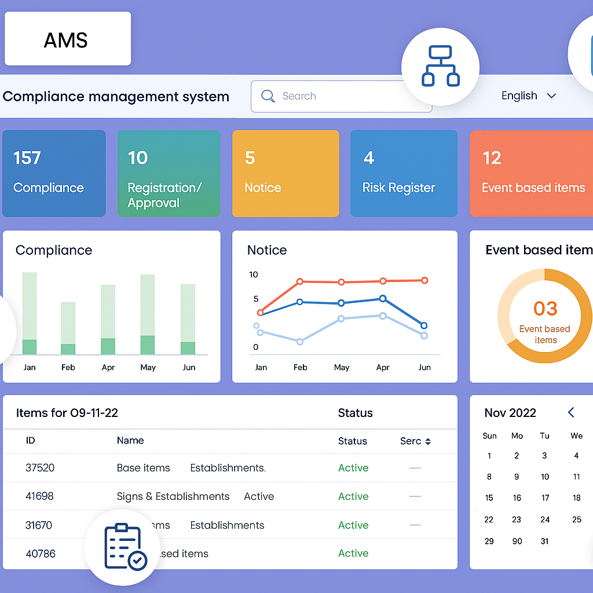
Task: Open the 12 Event based items card
Action: coord(531,173)
